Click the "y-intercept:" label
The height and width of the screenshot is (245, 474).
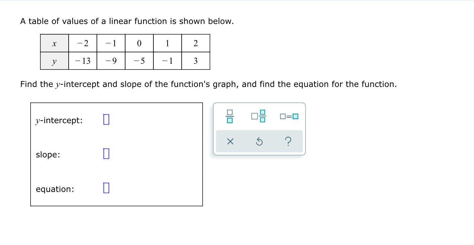[x=59, y=120]
